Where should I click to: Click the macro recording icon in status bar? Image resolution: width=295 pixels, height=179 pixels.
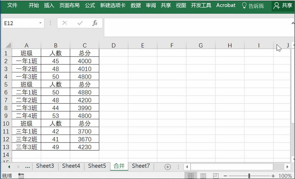pos(21,176)
